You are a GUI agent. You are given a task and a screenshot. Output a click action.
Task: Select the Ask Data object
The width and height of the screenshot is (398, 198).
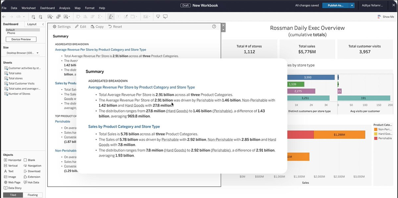pyautogui.click(x=31, y=183)
